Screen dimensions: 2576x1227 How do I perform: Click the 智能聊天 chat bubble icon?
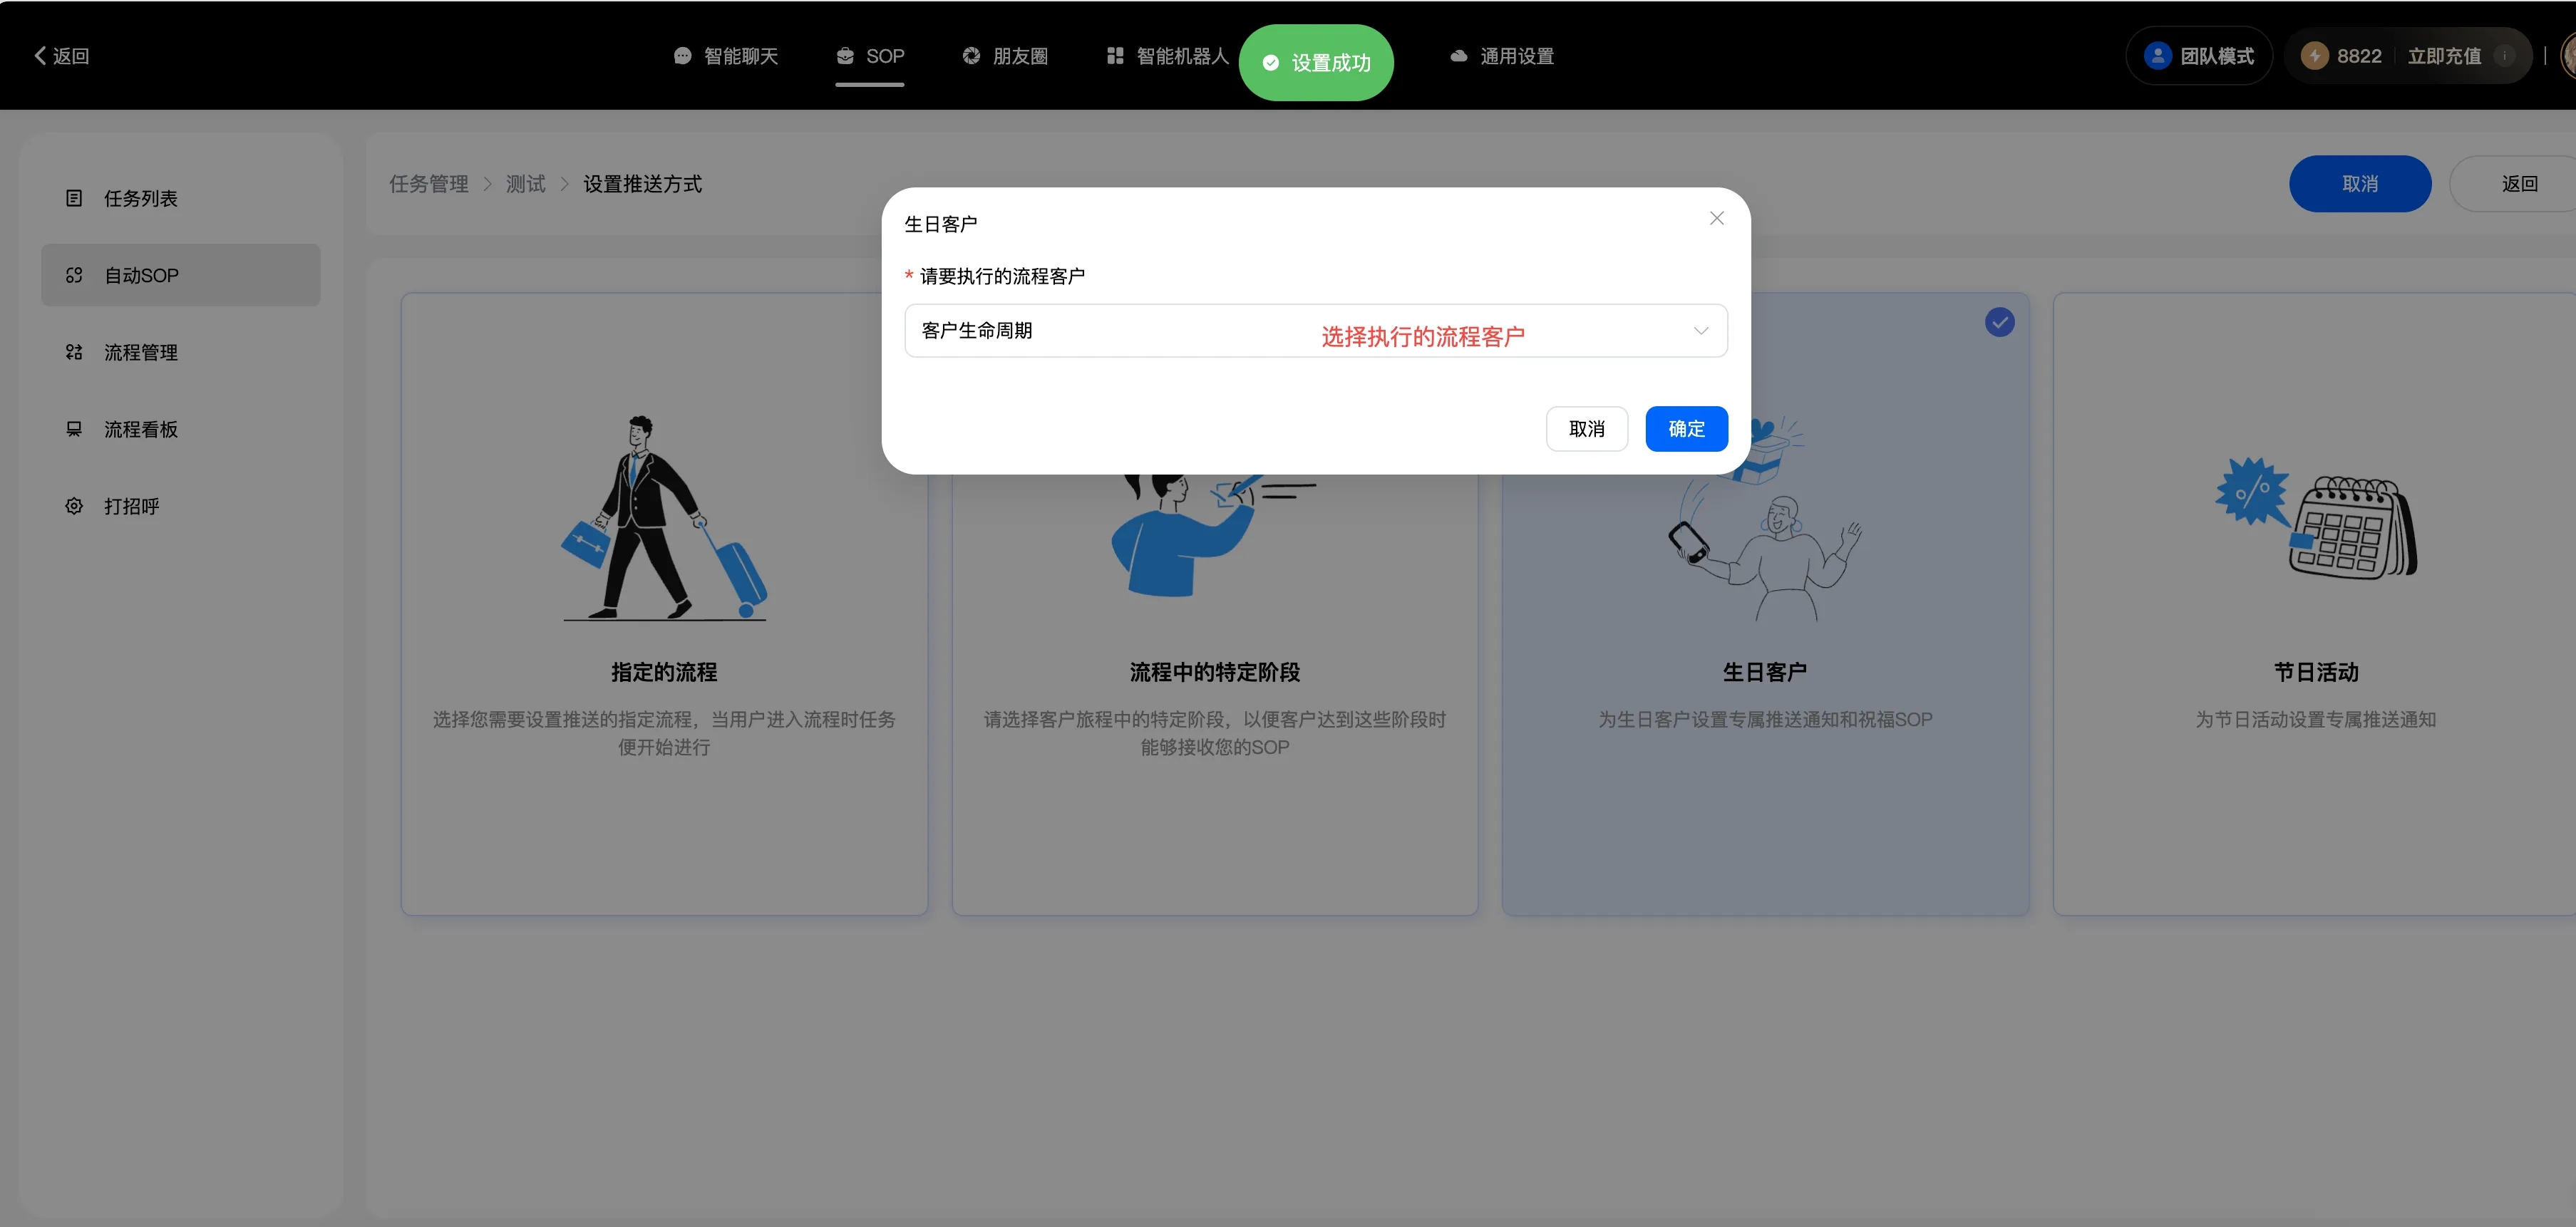[x=683, y=56]
